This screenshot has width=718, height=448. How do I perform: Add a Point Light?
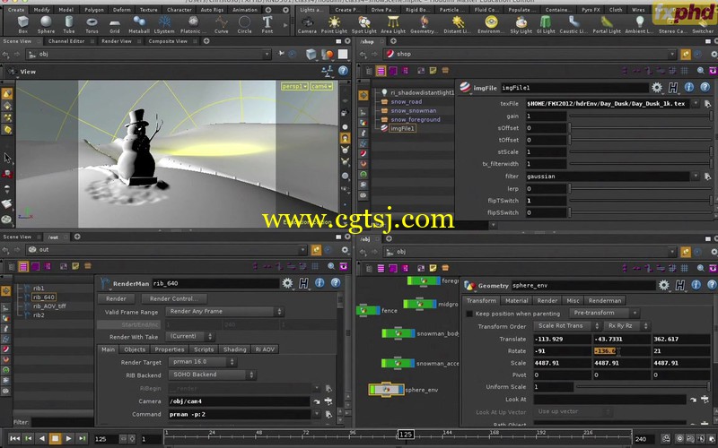coord(334,24)
